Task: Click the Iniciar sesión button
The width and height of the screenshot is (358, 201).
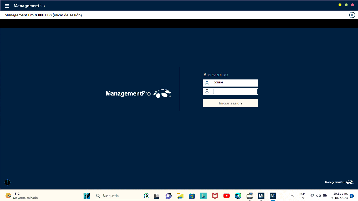Action: [230, 103]
